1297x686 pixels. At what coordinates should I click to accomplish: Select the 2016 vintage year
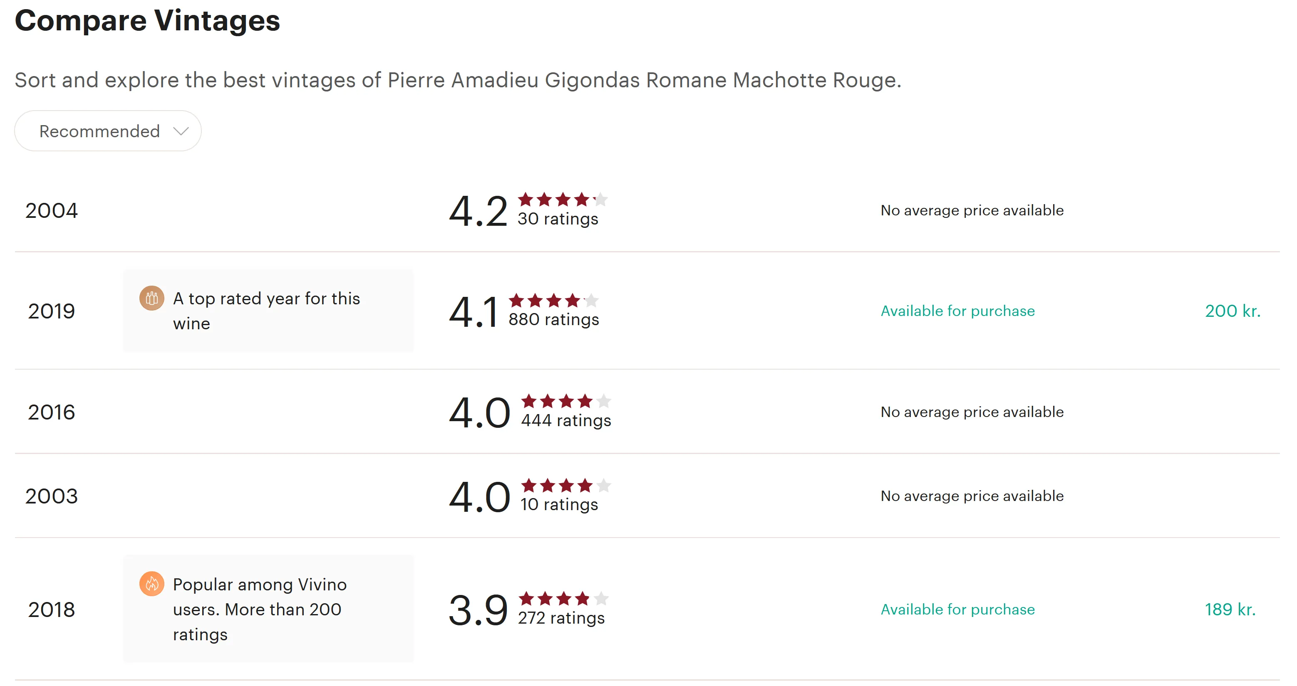pos(51,412)
